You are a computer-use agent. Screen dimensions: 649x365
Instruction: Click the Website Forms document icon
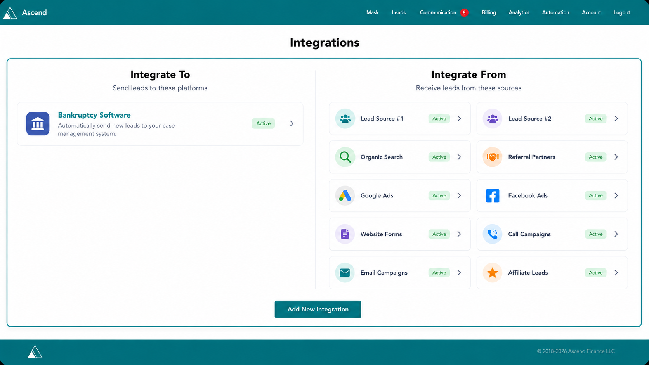click(345, 234)
